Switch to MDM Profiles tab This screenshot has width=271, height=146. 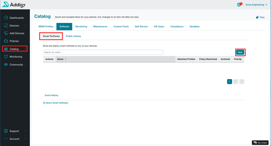tap(46, 26)
